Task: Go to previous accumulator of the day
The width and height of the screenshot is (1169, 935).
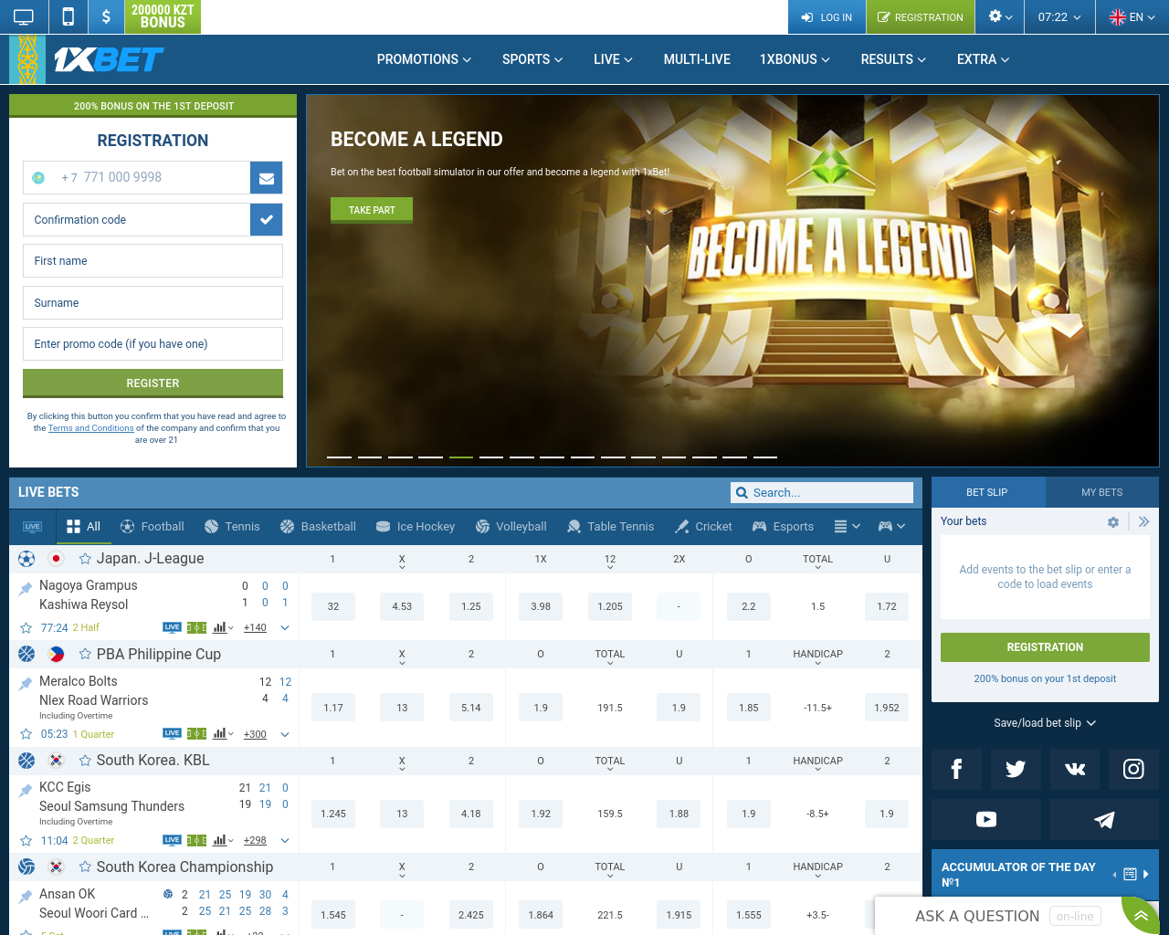Action: tap(1114, 874)
